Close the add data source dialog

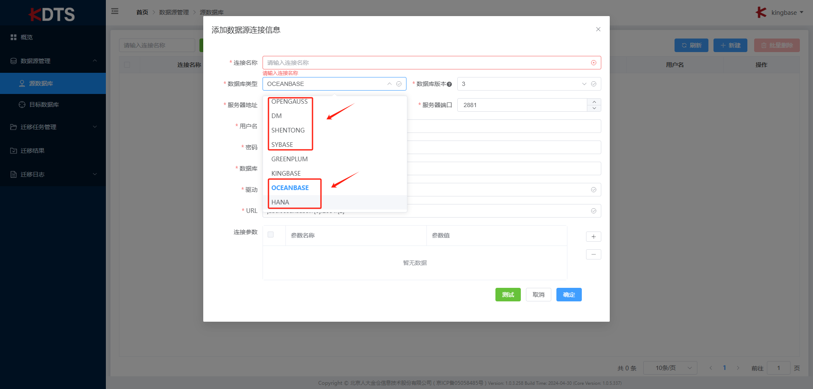coord(598,29)
